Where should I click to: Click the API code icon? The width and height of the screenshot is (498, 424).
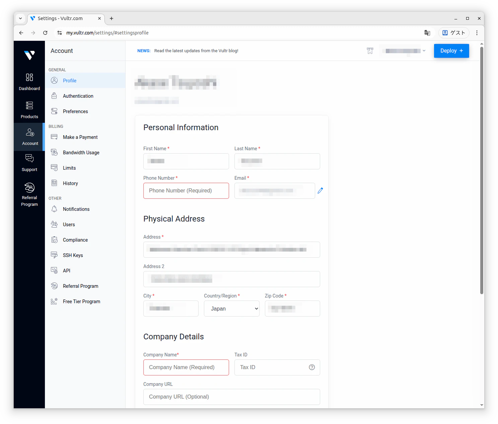(54, 270)
